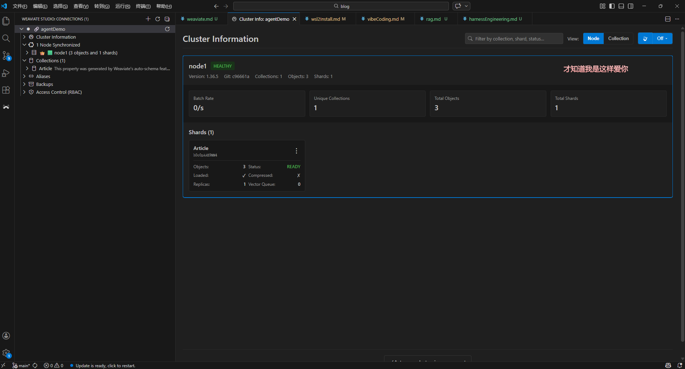Viewport: 685px width, 369px height.
Task: Close the Cluster Info: agentDemo tab
Action: 294,19
